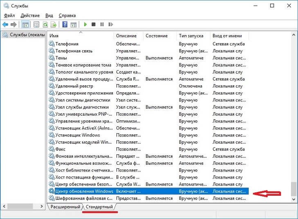Click gear icon next to Факс
Viewport: 298px width, 219px height.
pos(52,149)
